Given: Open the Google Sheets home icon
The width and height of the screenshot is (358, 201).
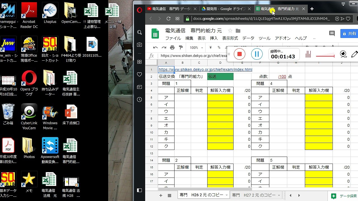Looking at the screenshot, I should click(155, 33).
